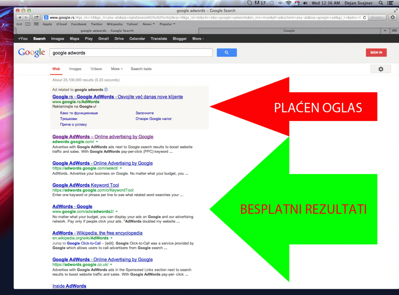This screenshot has width=399, height=295.
Task: Open the Bookmarks book icon
Action: (x=28, y=24)
